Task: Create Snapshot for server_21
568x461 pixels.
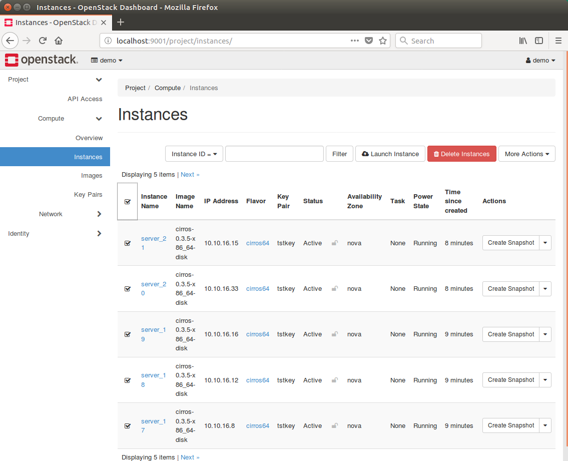Action: tap(511, 243)
